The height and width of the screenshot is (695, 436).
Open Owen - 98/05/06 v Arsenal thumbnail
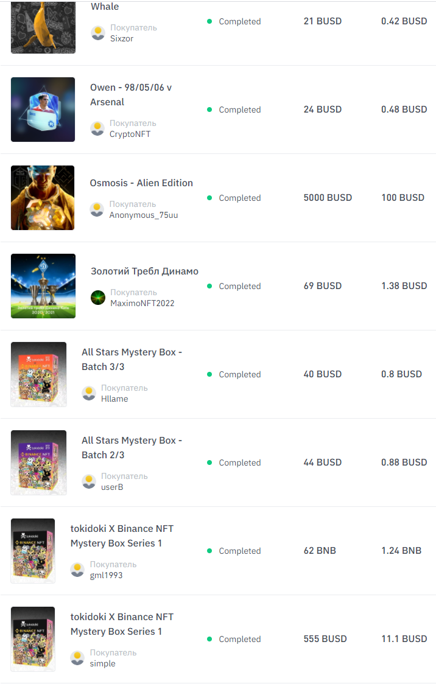[43, 110]
